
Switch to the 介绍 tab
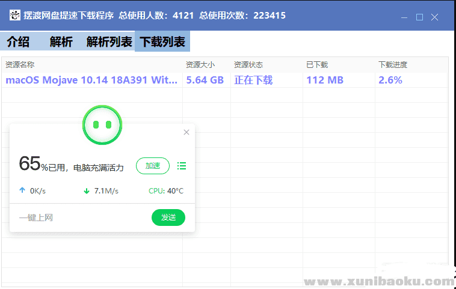[x=18, y=42]
